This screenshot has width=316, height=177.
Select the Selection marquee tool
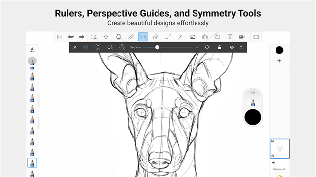click(93, 37)
